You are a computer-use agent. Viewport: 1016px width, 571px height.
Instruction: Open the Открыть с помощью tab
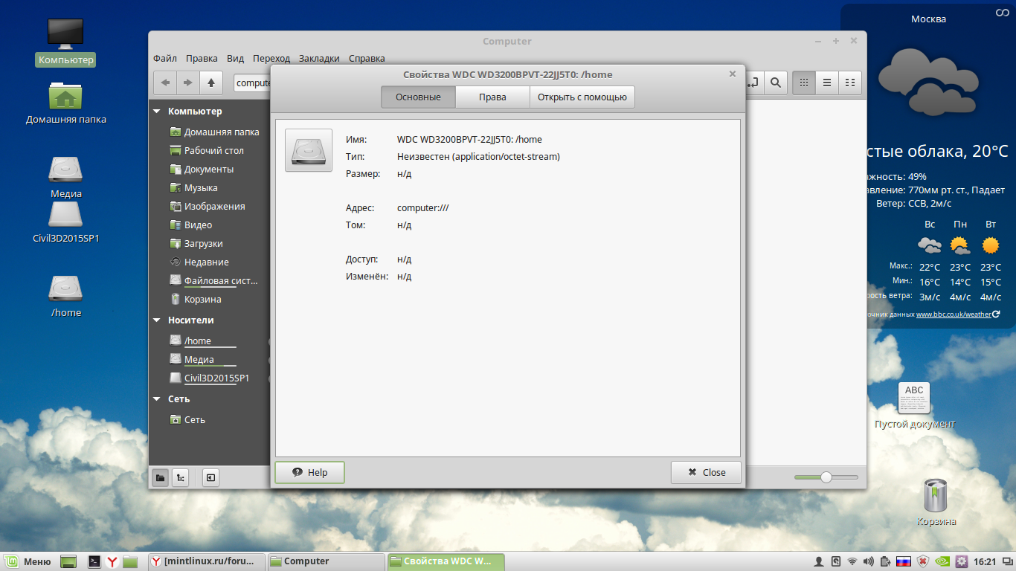coord(582,97)
